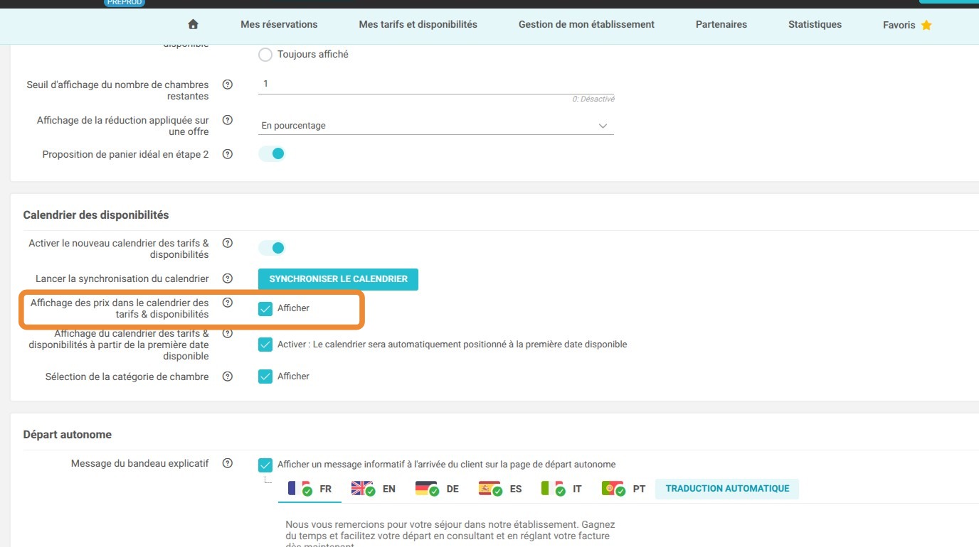The image size is (979, 547).
Task: Open help icon for Seuil d'affichage chambres restantes
Action: (228, 85)
